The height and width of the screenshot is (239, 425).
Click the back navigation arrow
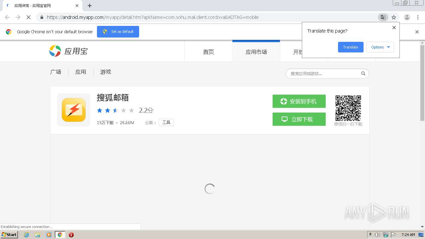click(7, 17)
